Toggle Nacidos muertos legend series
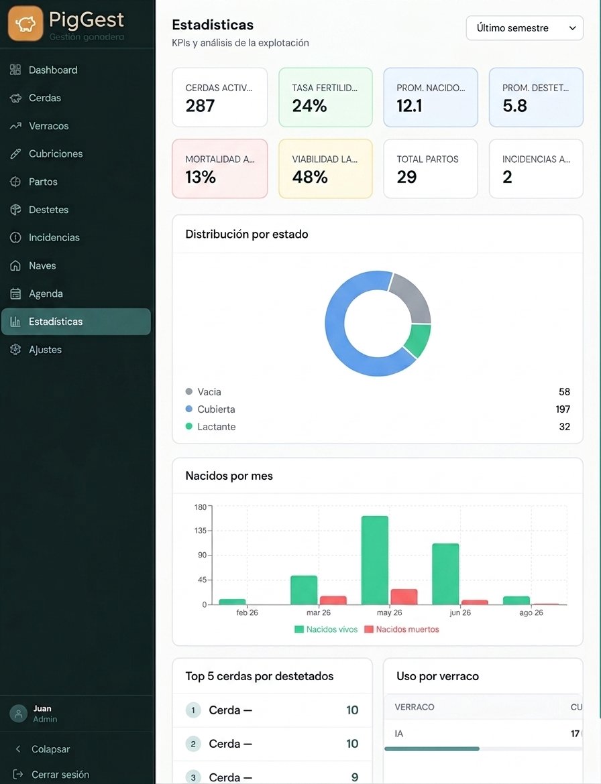 pos(402,629)
